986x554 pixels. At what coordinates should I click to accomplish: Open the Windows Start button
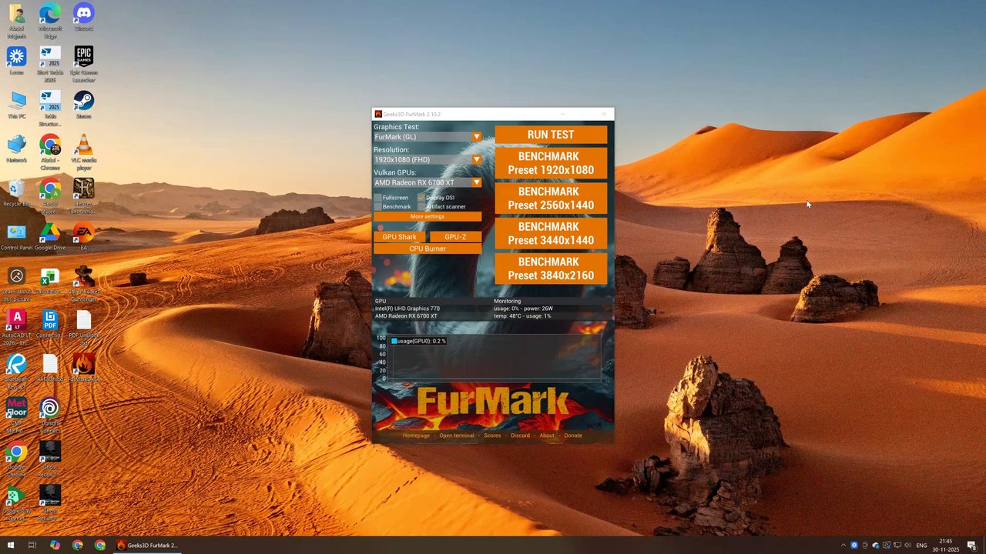pos(11,545)
